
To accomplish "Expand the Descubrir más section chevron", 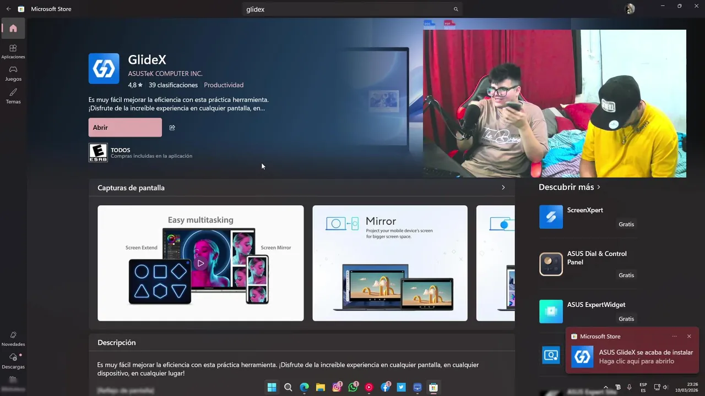I will (x=599, y=187).
